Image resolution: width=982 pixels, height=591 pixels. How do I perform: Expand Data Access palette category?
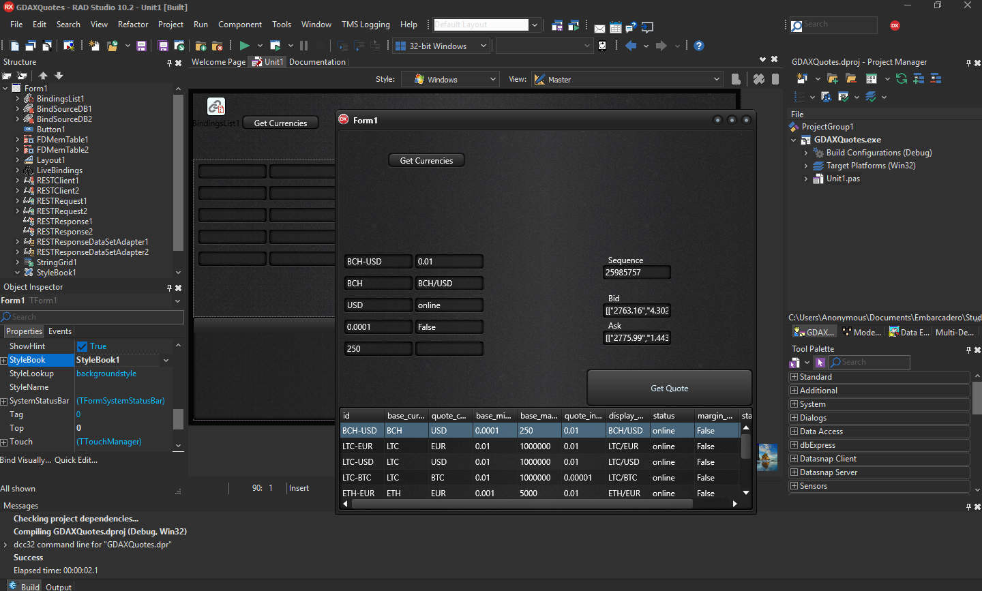tap(794, 431)
